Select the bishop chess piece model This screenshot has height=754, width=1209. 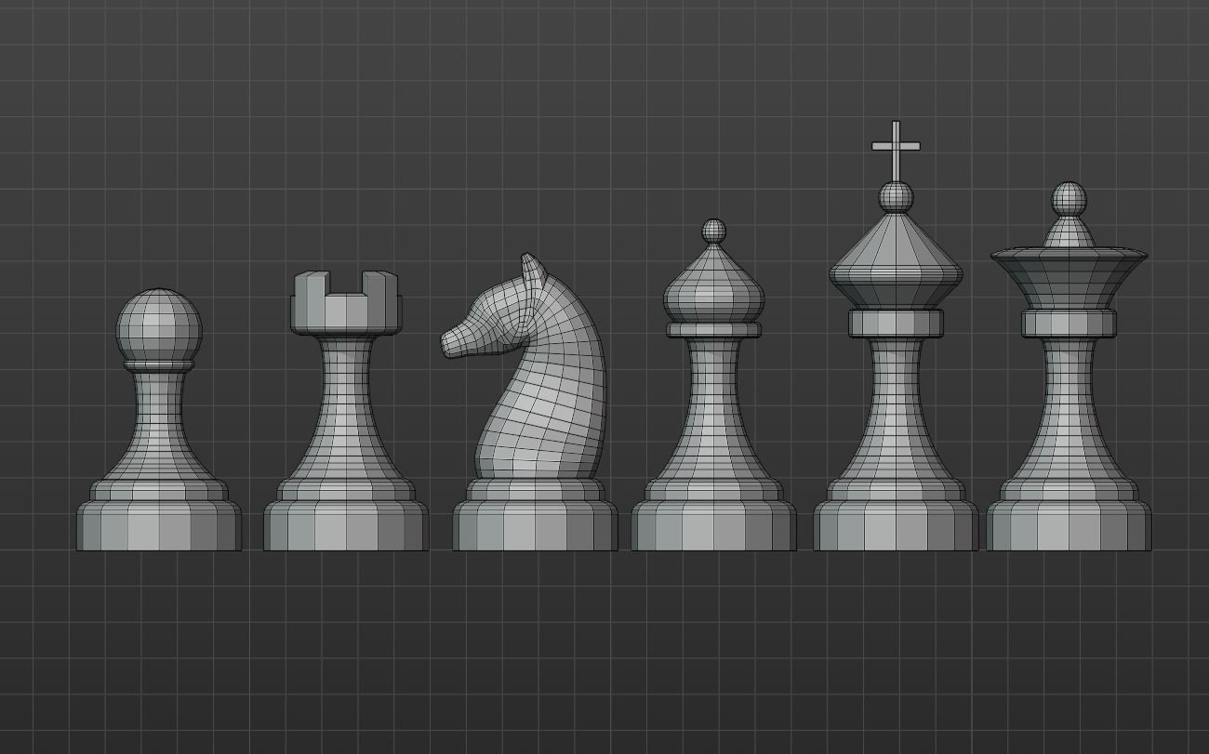point(713,386)
